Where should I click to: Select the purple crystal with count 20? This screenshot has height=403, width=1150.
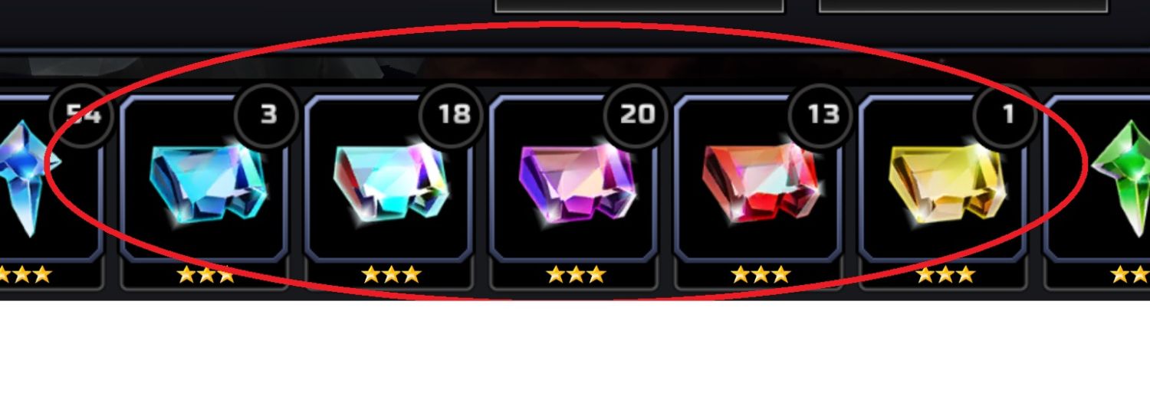pyautogui.click(x=577, y=184)
